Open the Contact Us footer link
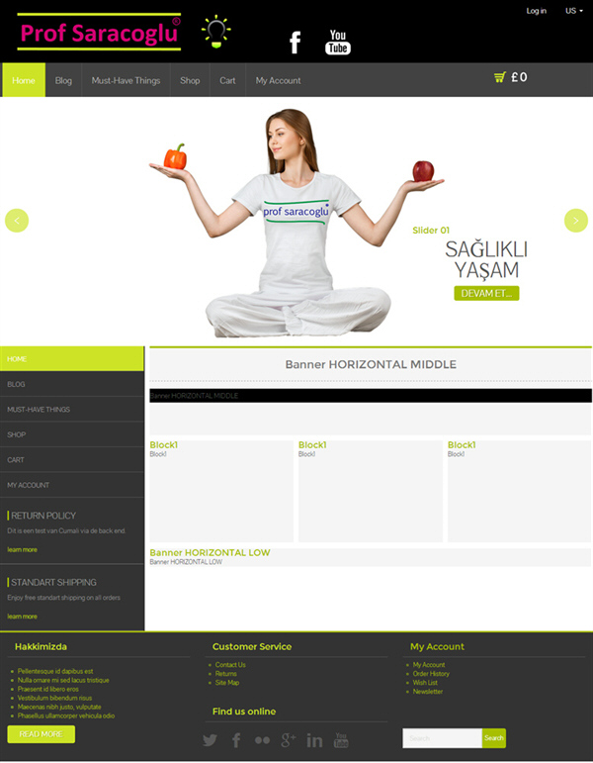593x763 pixels. pos(230,665)
